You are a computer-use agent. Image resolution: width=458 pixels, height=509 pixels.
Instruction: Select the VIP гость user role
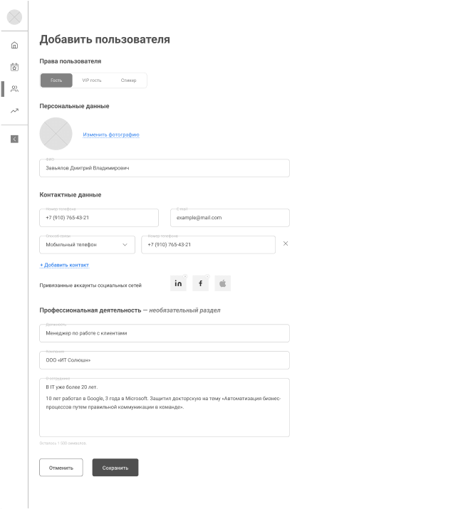coord(92,80)
